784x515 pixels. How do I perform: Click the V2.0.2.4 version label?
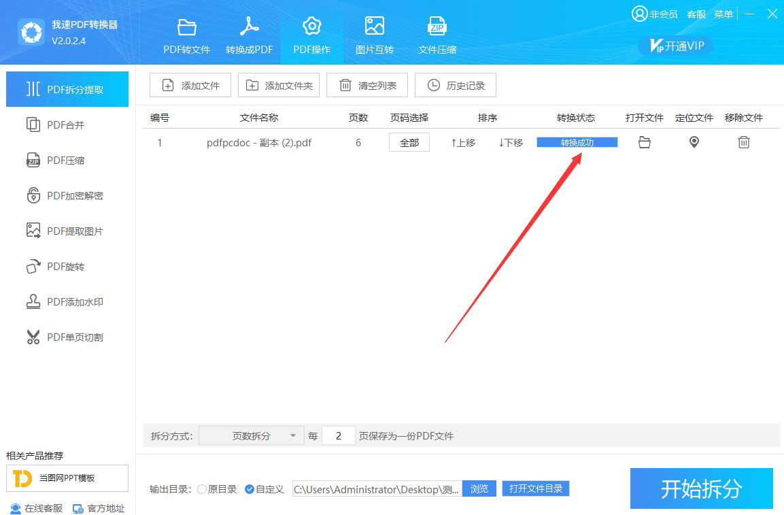pyautogui.click(x=69, y=41)
